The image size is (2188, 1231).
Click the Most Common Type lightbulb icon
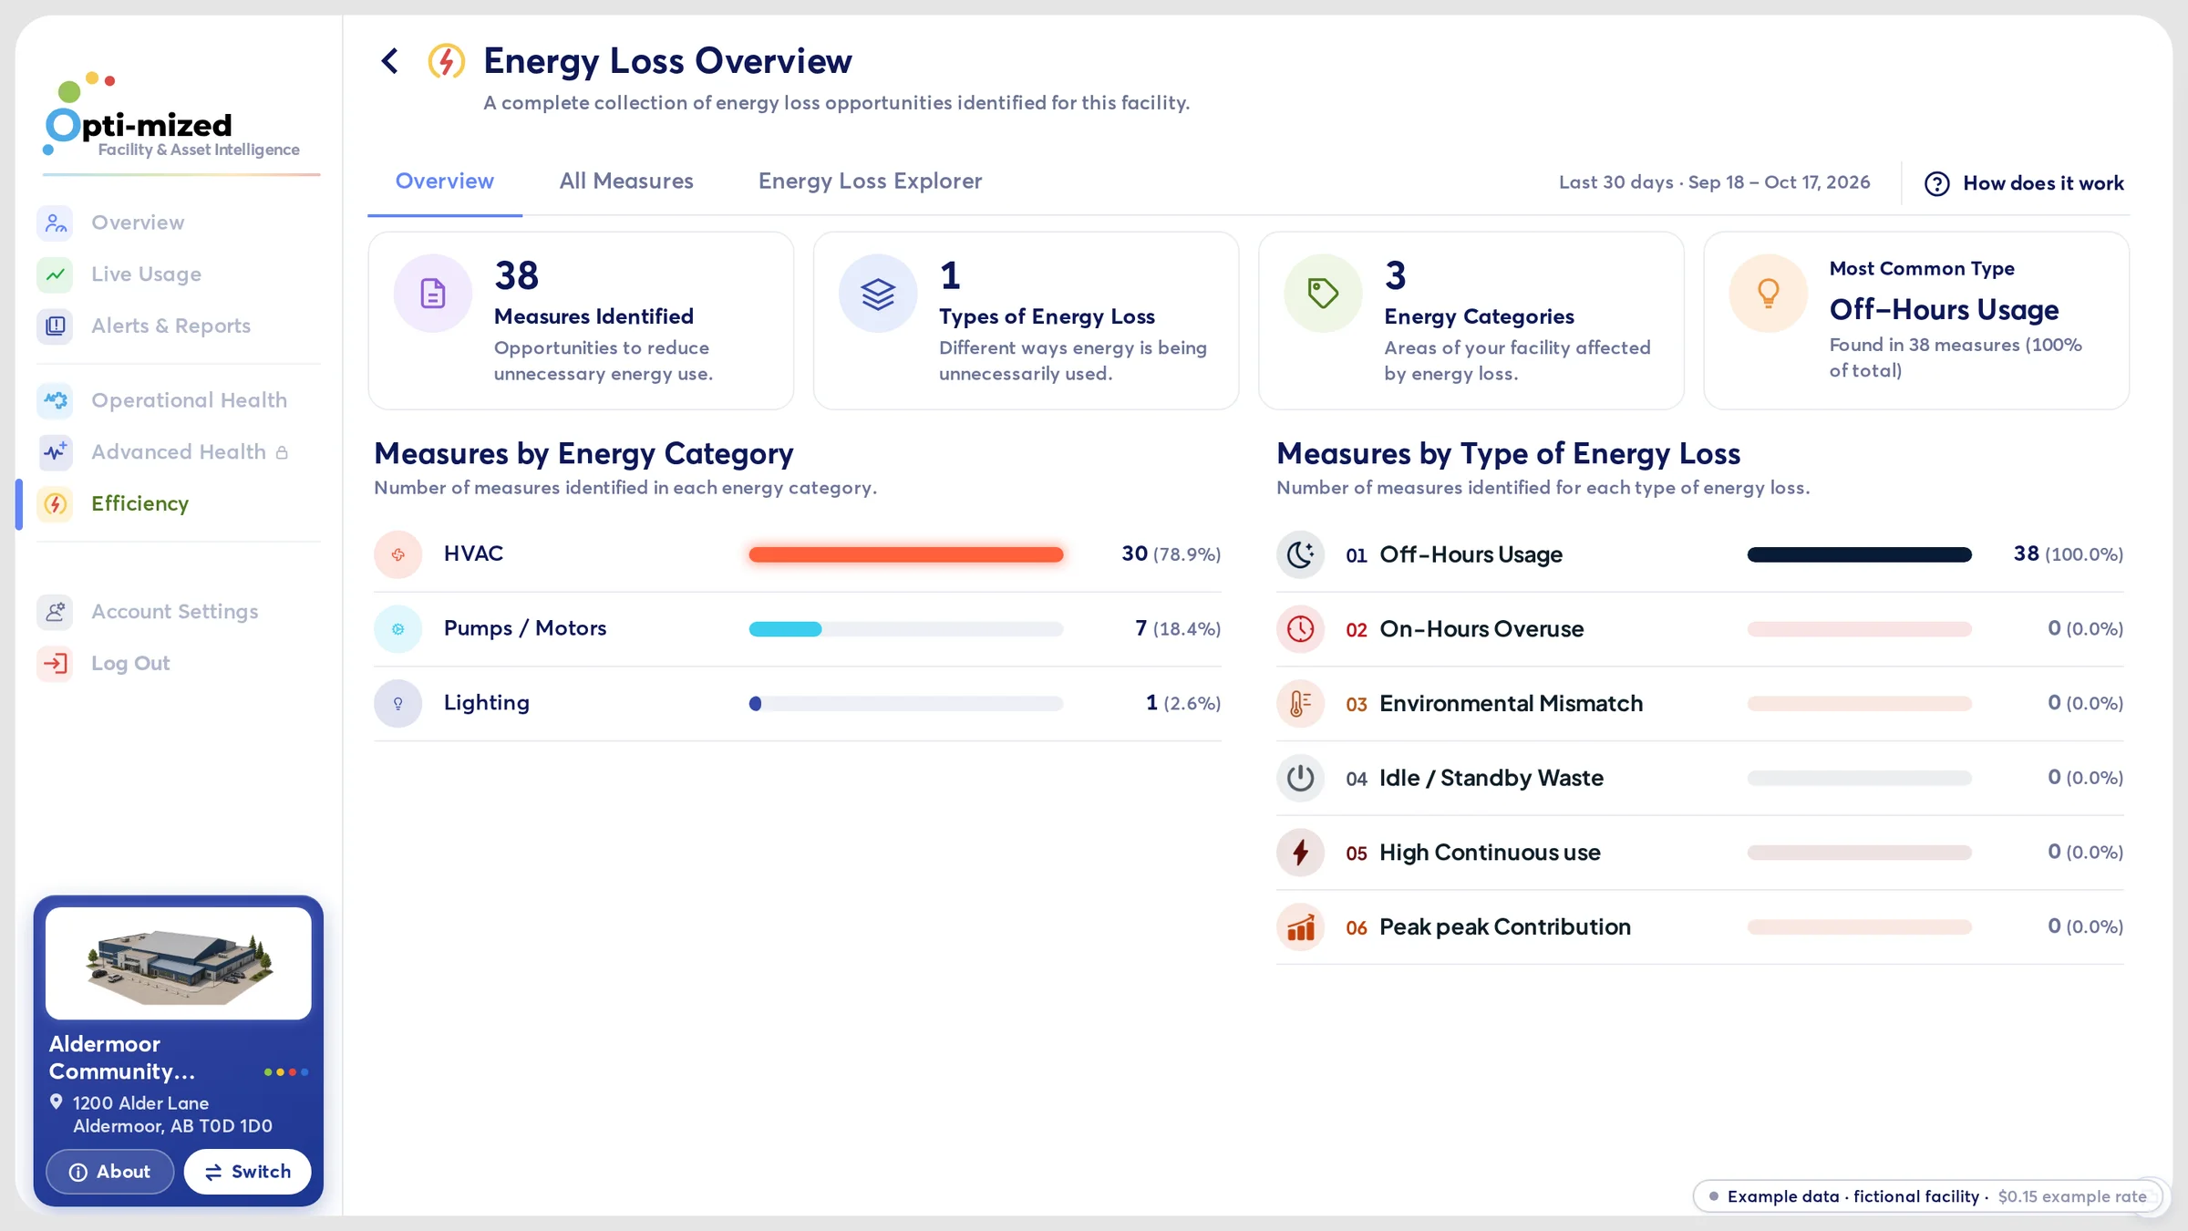click(x=1768, y=294)
